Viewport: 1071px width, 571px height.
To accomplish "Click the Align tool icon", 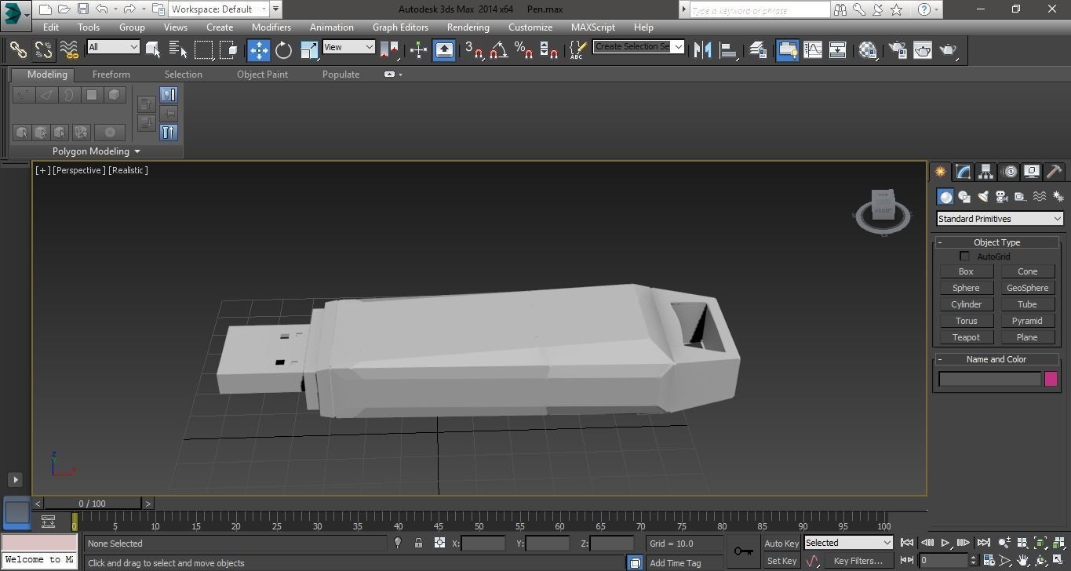I will (729, 49).
